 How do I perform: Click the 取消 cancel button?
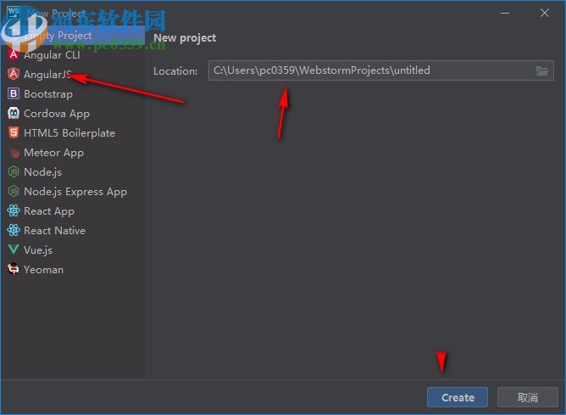tap(527, 397)
